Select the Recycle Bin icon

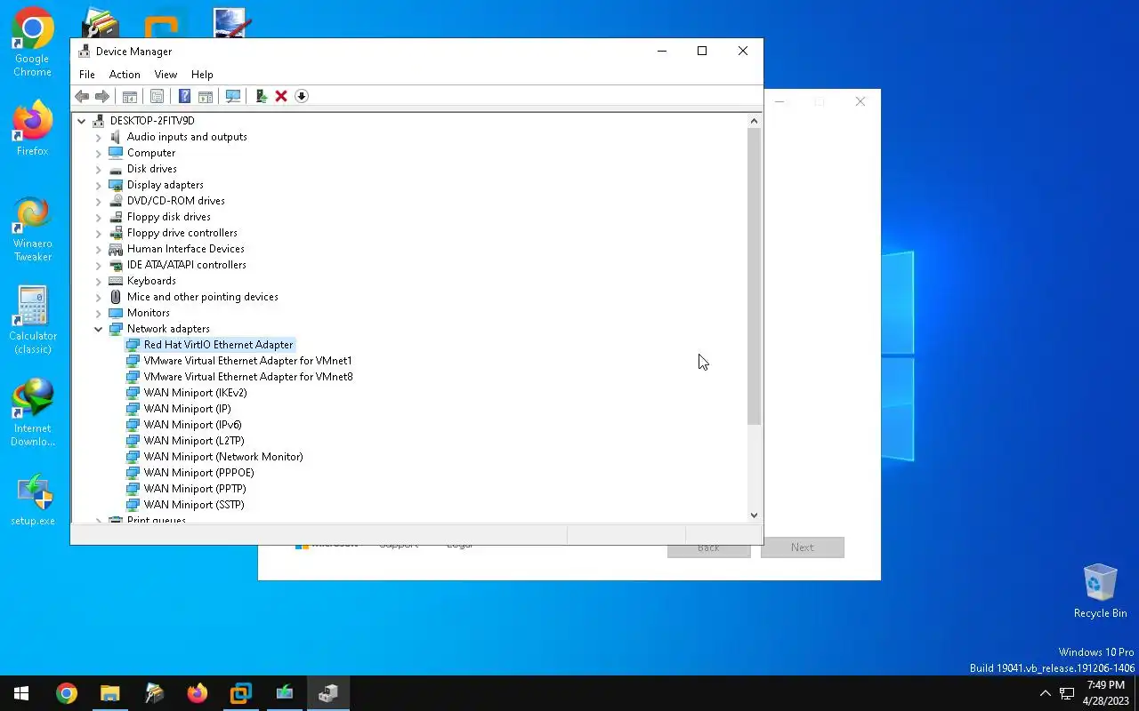pos(1100,591)
